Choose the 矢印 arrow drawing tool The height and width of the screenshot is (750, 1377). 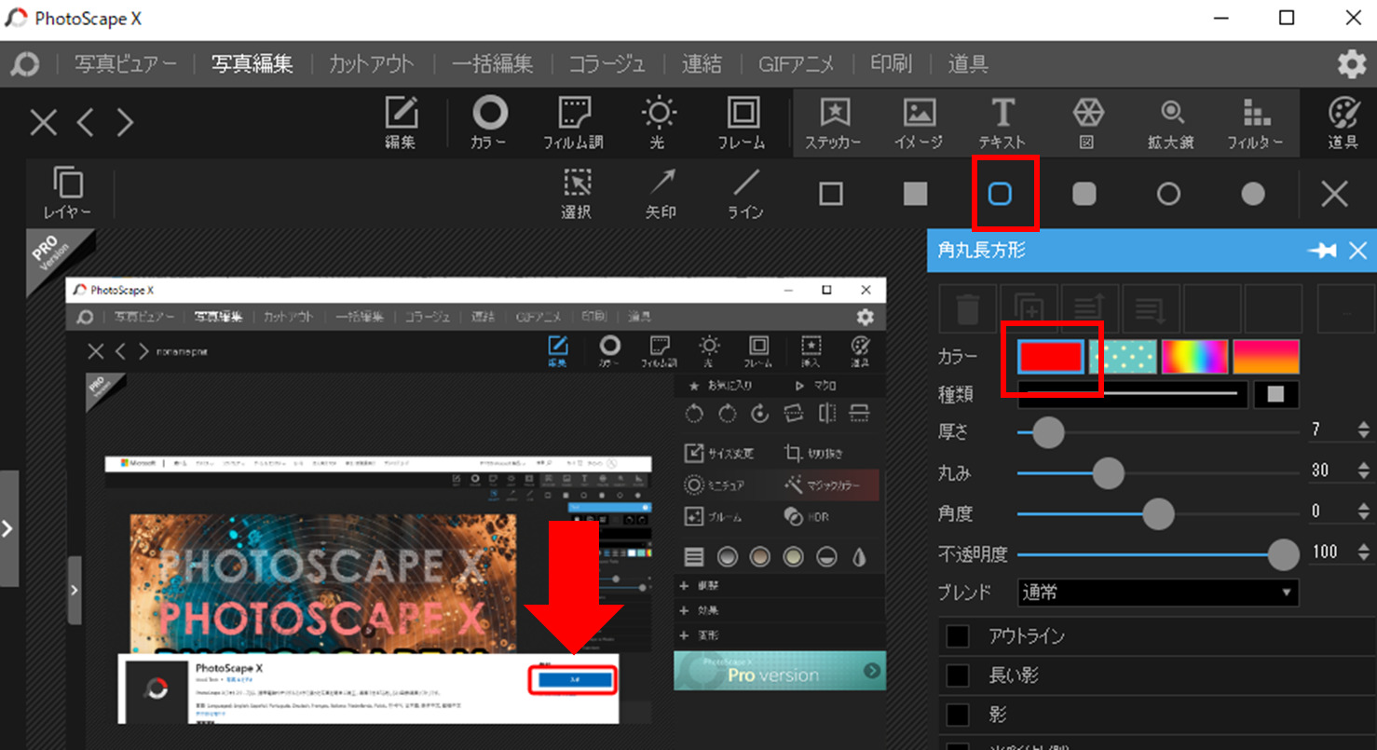click(x=661, y=193)
